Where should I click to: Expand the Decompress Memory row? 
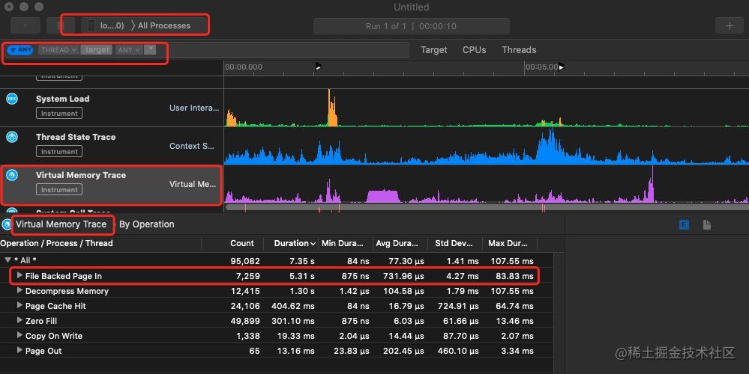tap(19, 290)
